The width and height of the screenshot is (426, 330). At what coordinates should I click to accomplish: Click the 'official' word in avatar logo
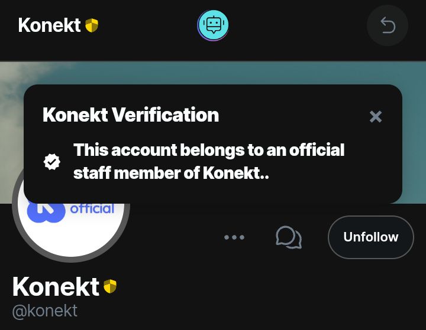pos(92,209)
